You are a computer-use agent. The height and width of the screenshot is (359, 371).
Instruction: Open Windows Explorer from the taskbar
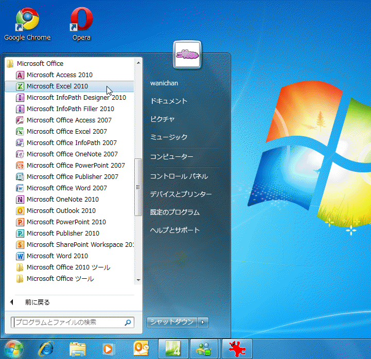click(x=77, y=349)
